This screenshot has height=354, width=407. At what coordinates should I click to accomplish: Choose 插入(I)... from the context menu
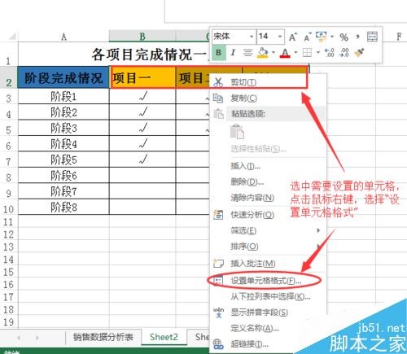click(x=269, y=166)
